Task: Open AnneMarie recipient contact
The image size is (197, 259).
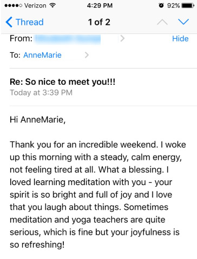Action: pos(42,55)
